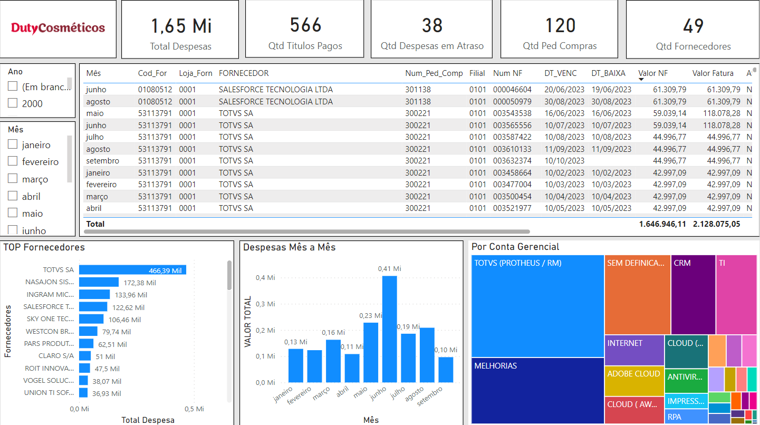Select the SEM DEFINICA... orange treemap tile

click(x=638, y=295)
